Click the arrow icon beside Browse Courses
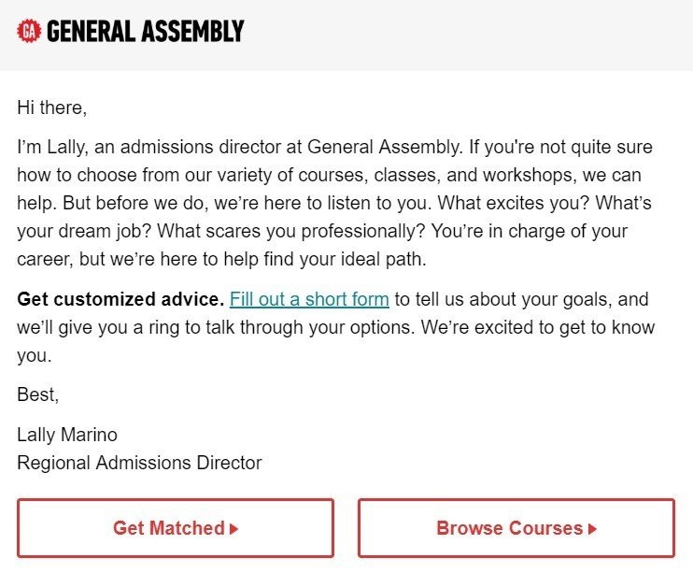The image size is (693, 573). pos(593,528)
